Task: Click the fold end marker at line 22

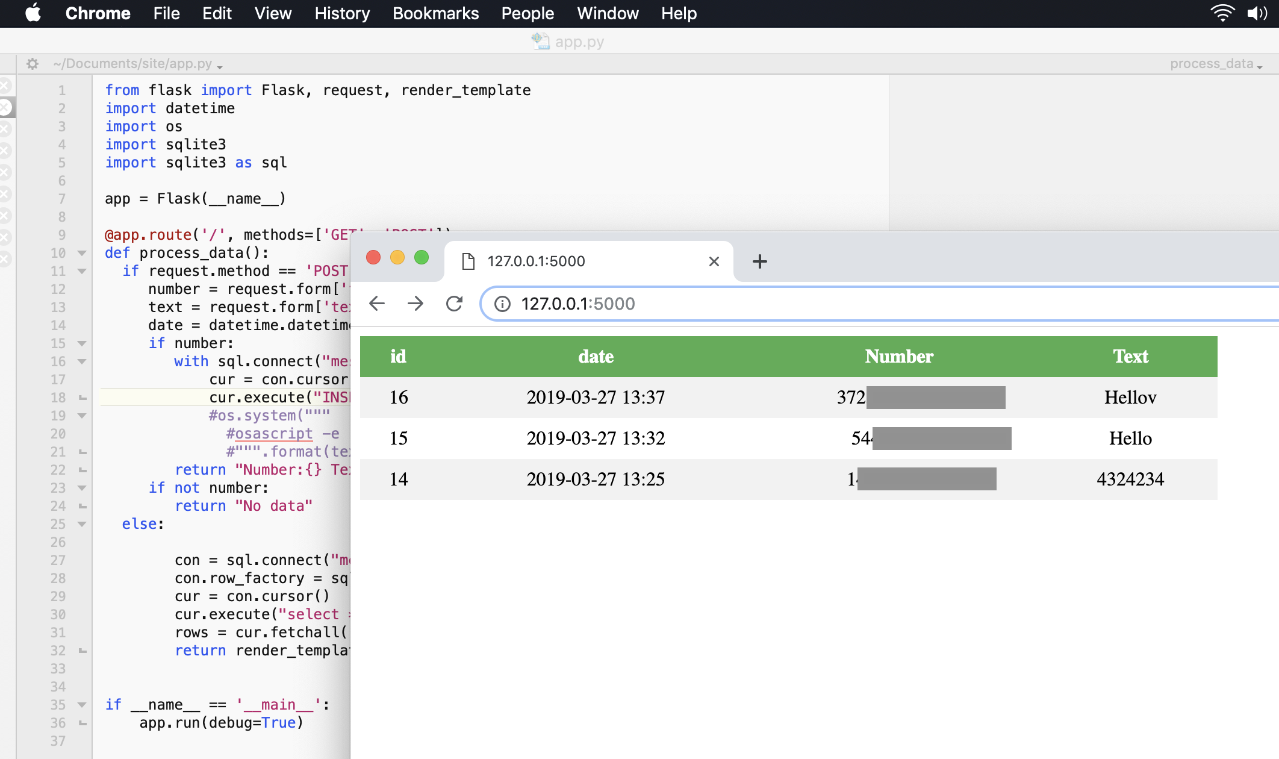Action: (82, 470)
